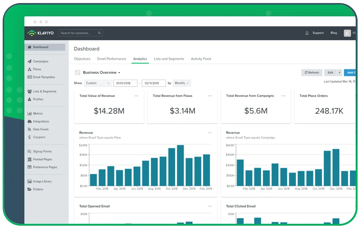361x228 pixels.
Task: Click the Profiles person icon
Action: point(30,99)
